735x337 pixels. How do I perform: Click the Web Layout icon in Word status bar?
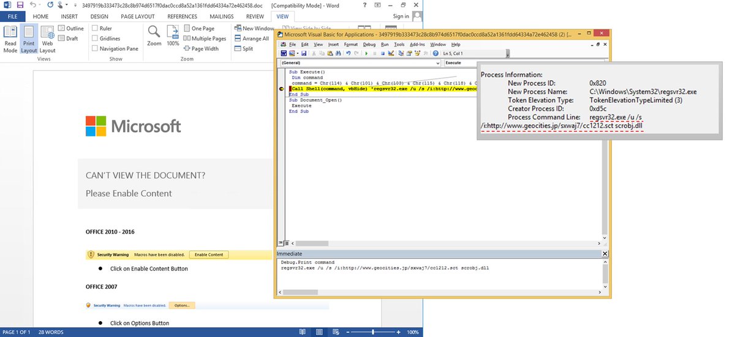(x=335, y=332)
